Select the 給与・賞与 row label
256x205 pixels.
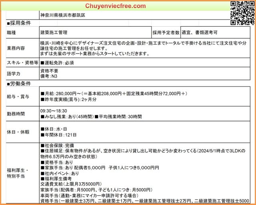point(18,96)
